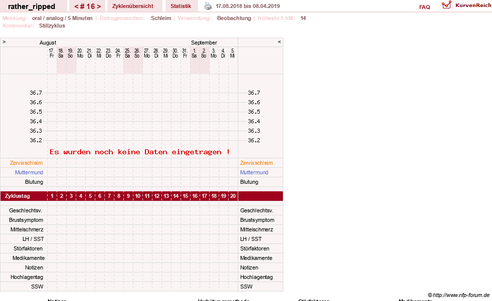Select cycle day 14 cell
Viewport: 492px width, 301px height.
(176, 196)
